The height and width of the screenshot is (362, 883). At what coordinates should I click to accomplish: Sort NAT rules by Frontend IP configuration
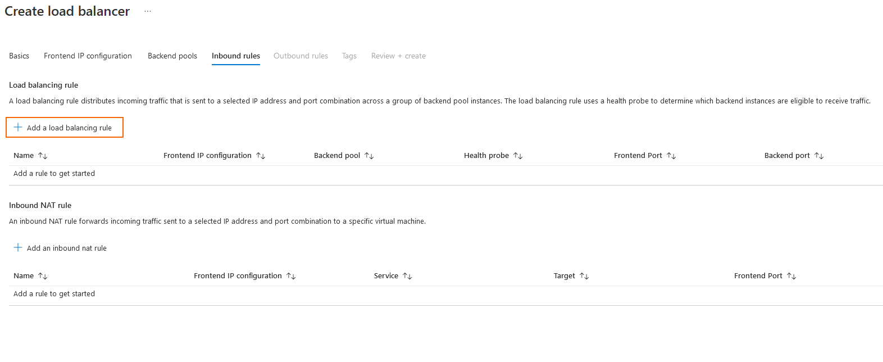coord(291,276)
